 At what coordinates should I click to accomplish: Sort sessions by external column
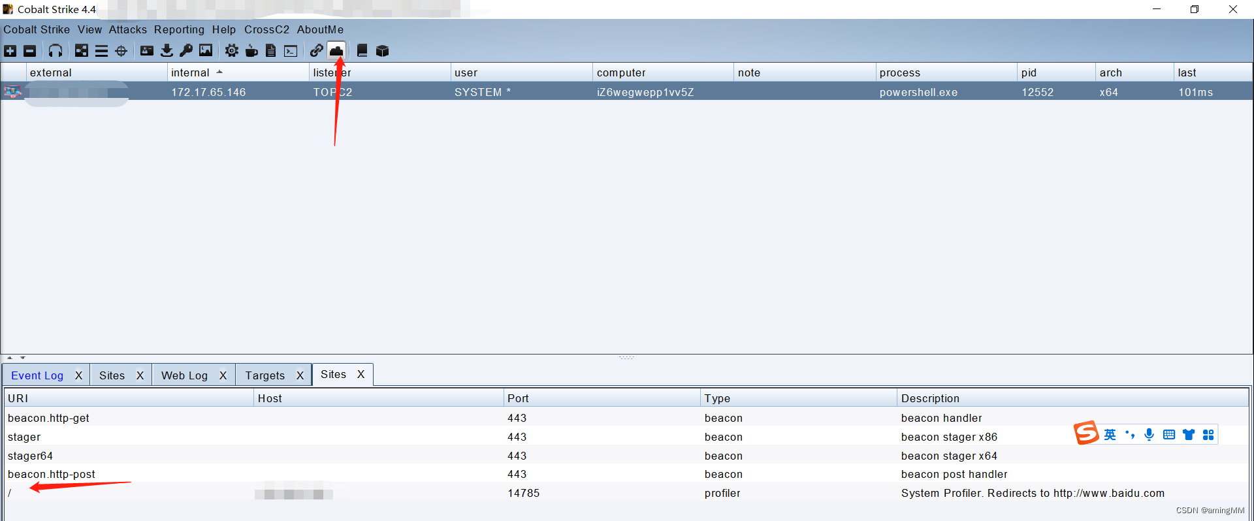pos(97,72)
